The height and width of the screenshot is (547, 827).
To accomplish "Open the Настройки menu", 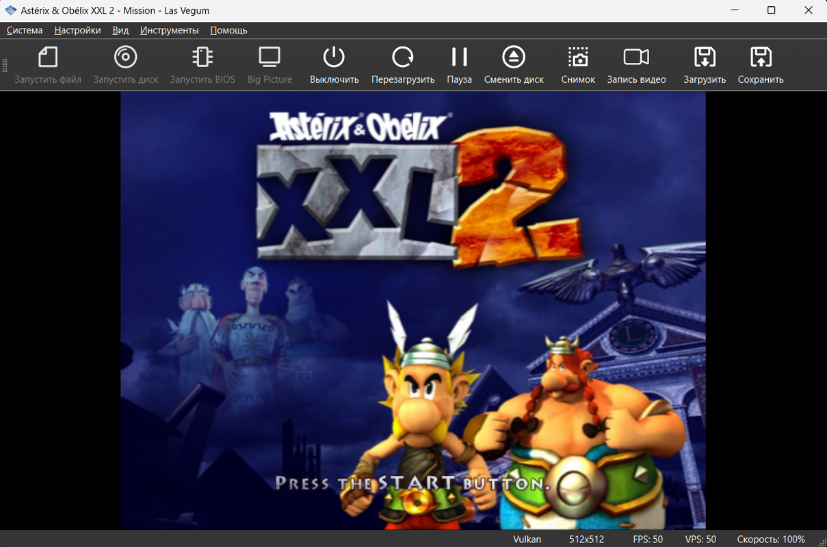I will (x=77, y=30).
